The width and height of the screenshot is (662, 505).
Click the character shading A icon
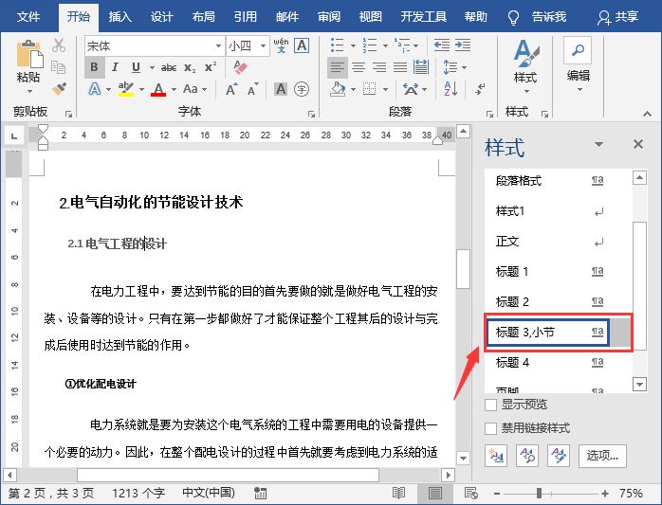tap(281, 89)
